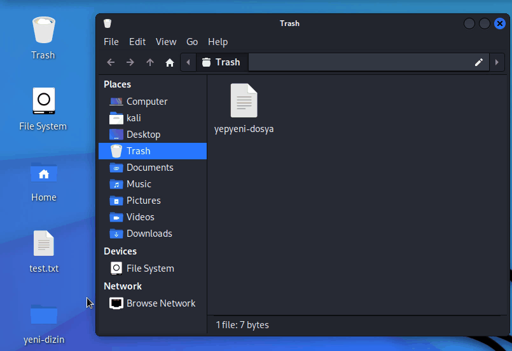Image resolution: width=512 pixels, height=351 pixels.
Task: Open Videos from the sidebar
Action: point(153,217)
